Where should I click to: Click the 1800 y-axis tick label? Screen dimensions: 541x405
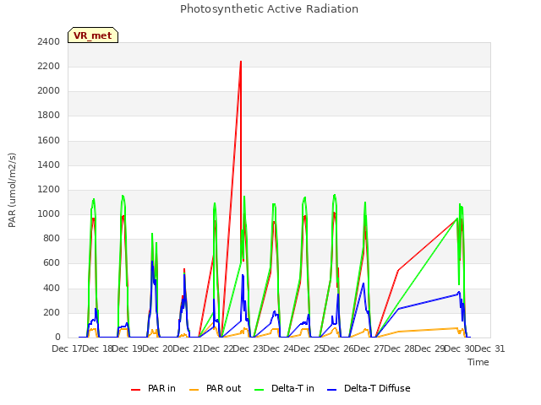coord(49,115)
